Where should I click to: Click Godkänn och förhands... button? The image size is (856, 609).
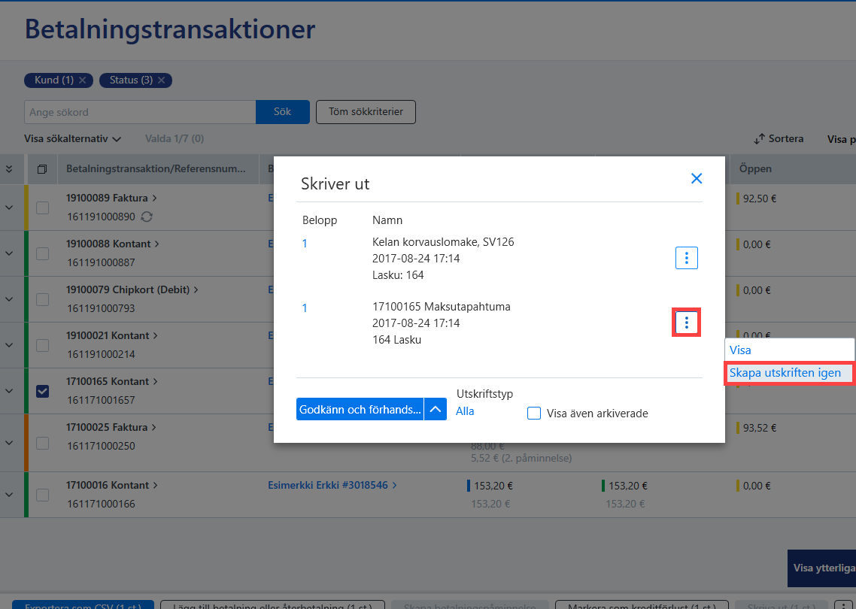(x=360, y=409)
